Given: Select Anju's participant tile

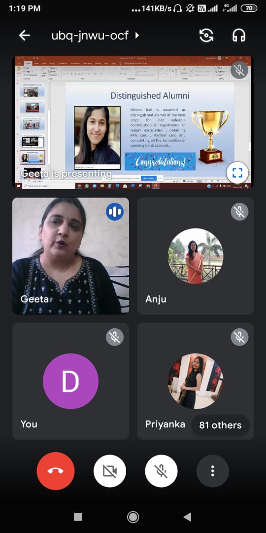Looking at the screenshot, I should [196, 256].
